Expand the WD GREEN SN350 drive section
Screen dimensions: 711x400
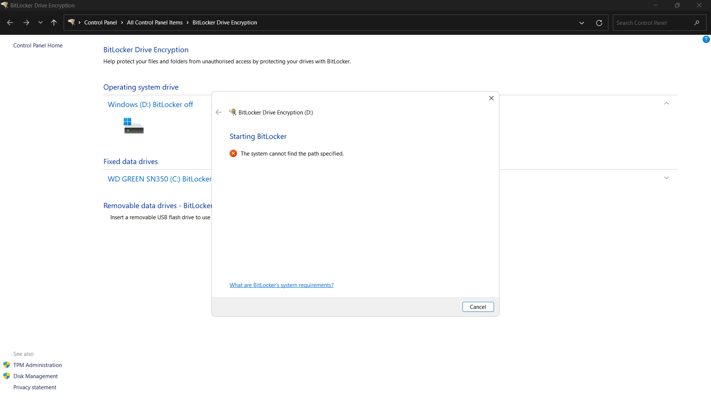(666, 178)
